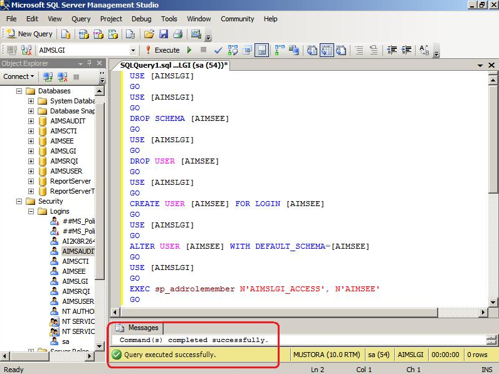This screenshot has width=499, height=374.
Task: Open the Community menu
Action: [x=238, y=19]
